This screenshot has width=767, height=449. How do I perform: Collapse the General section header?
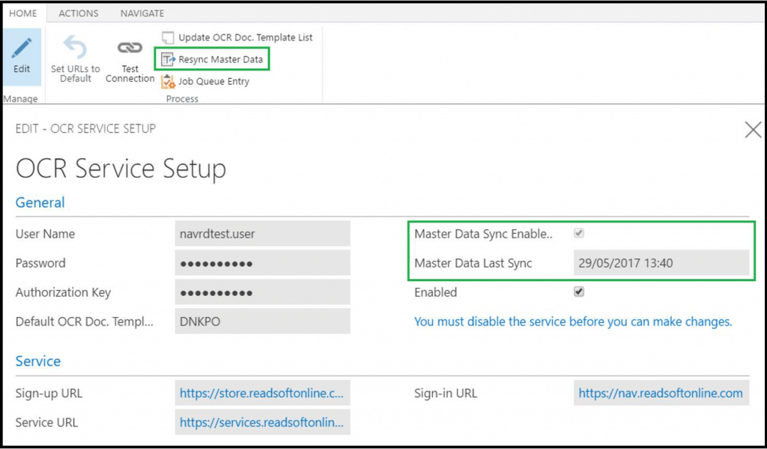(40, 202)
